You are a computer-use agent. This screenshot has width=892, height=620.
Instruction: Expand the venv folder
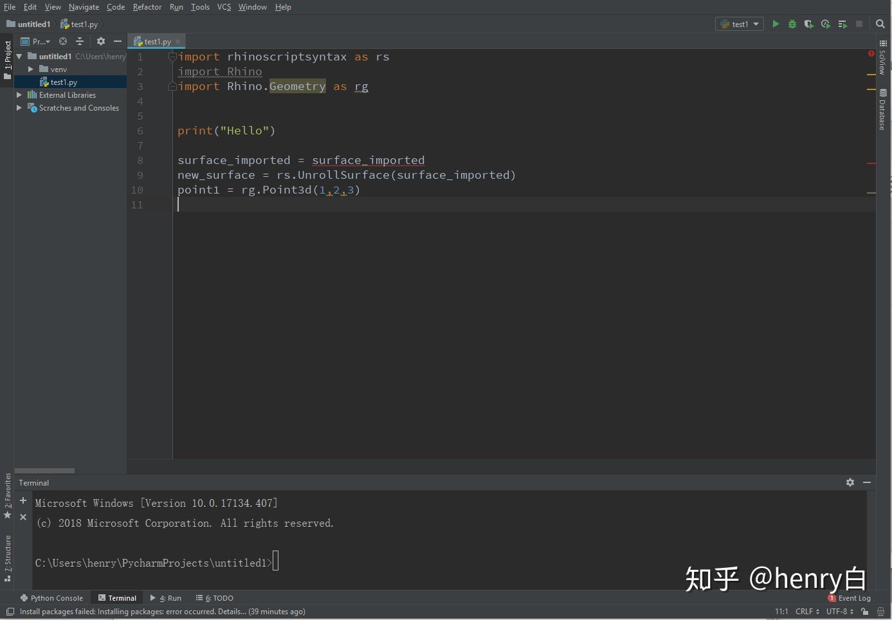(30, 69)
